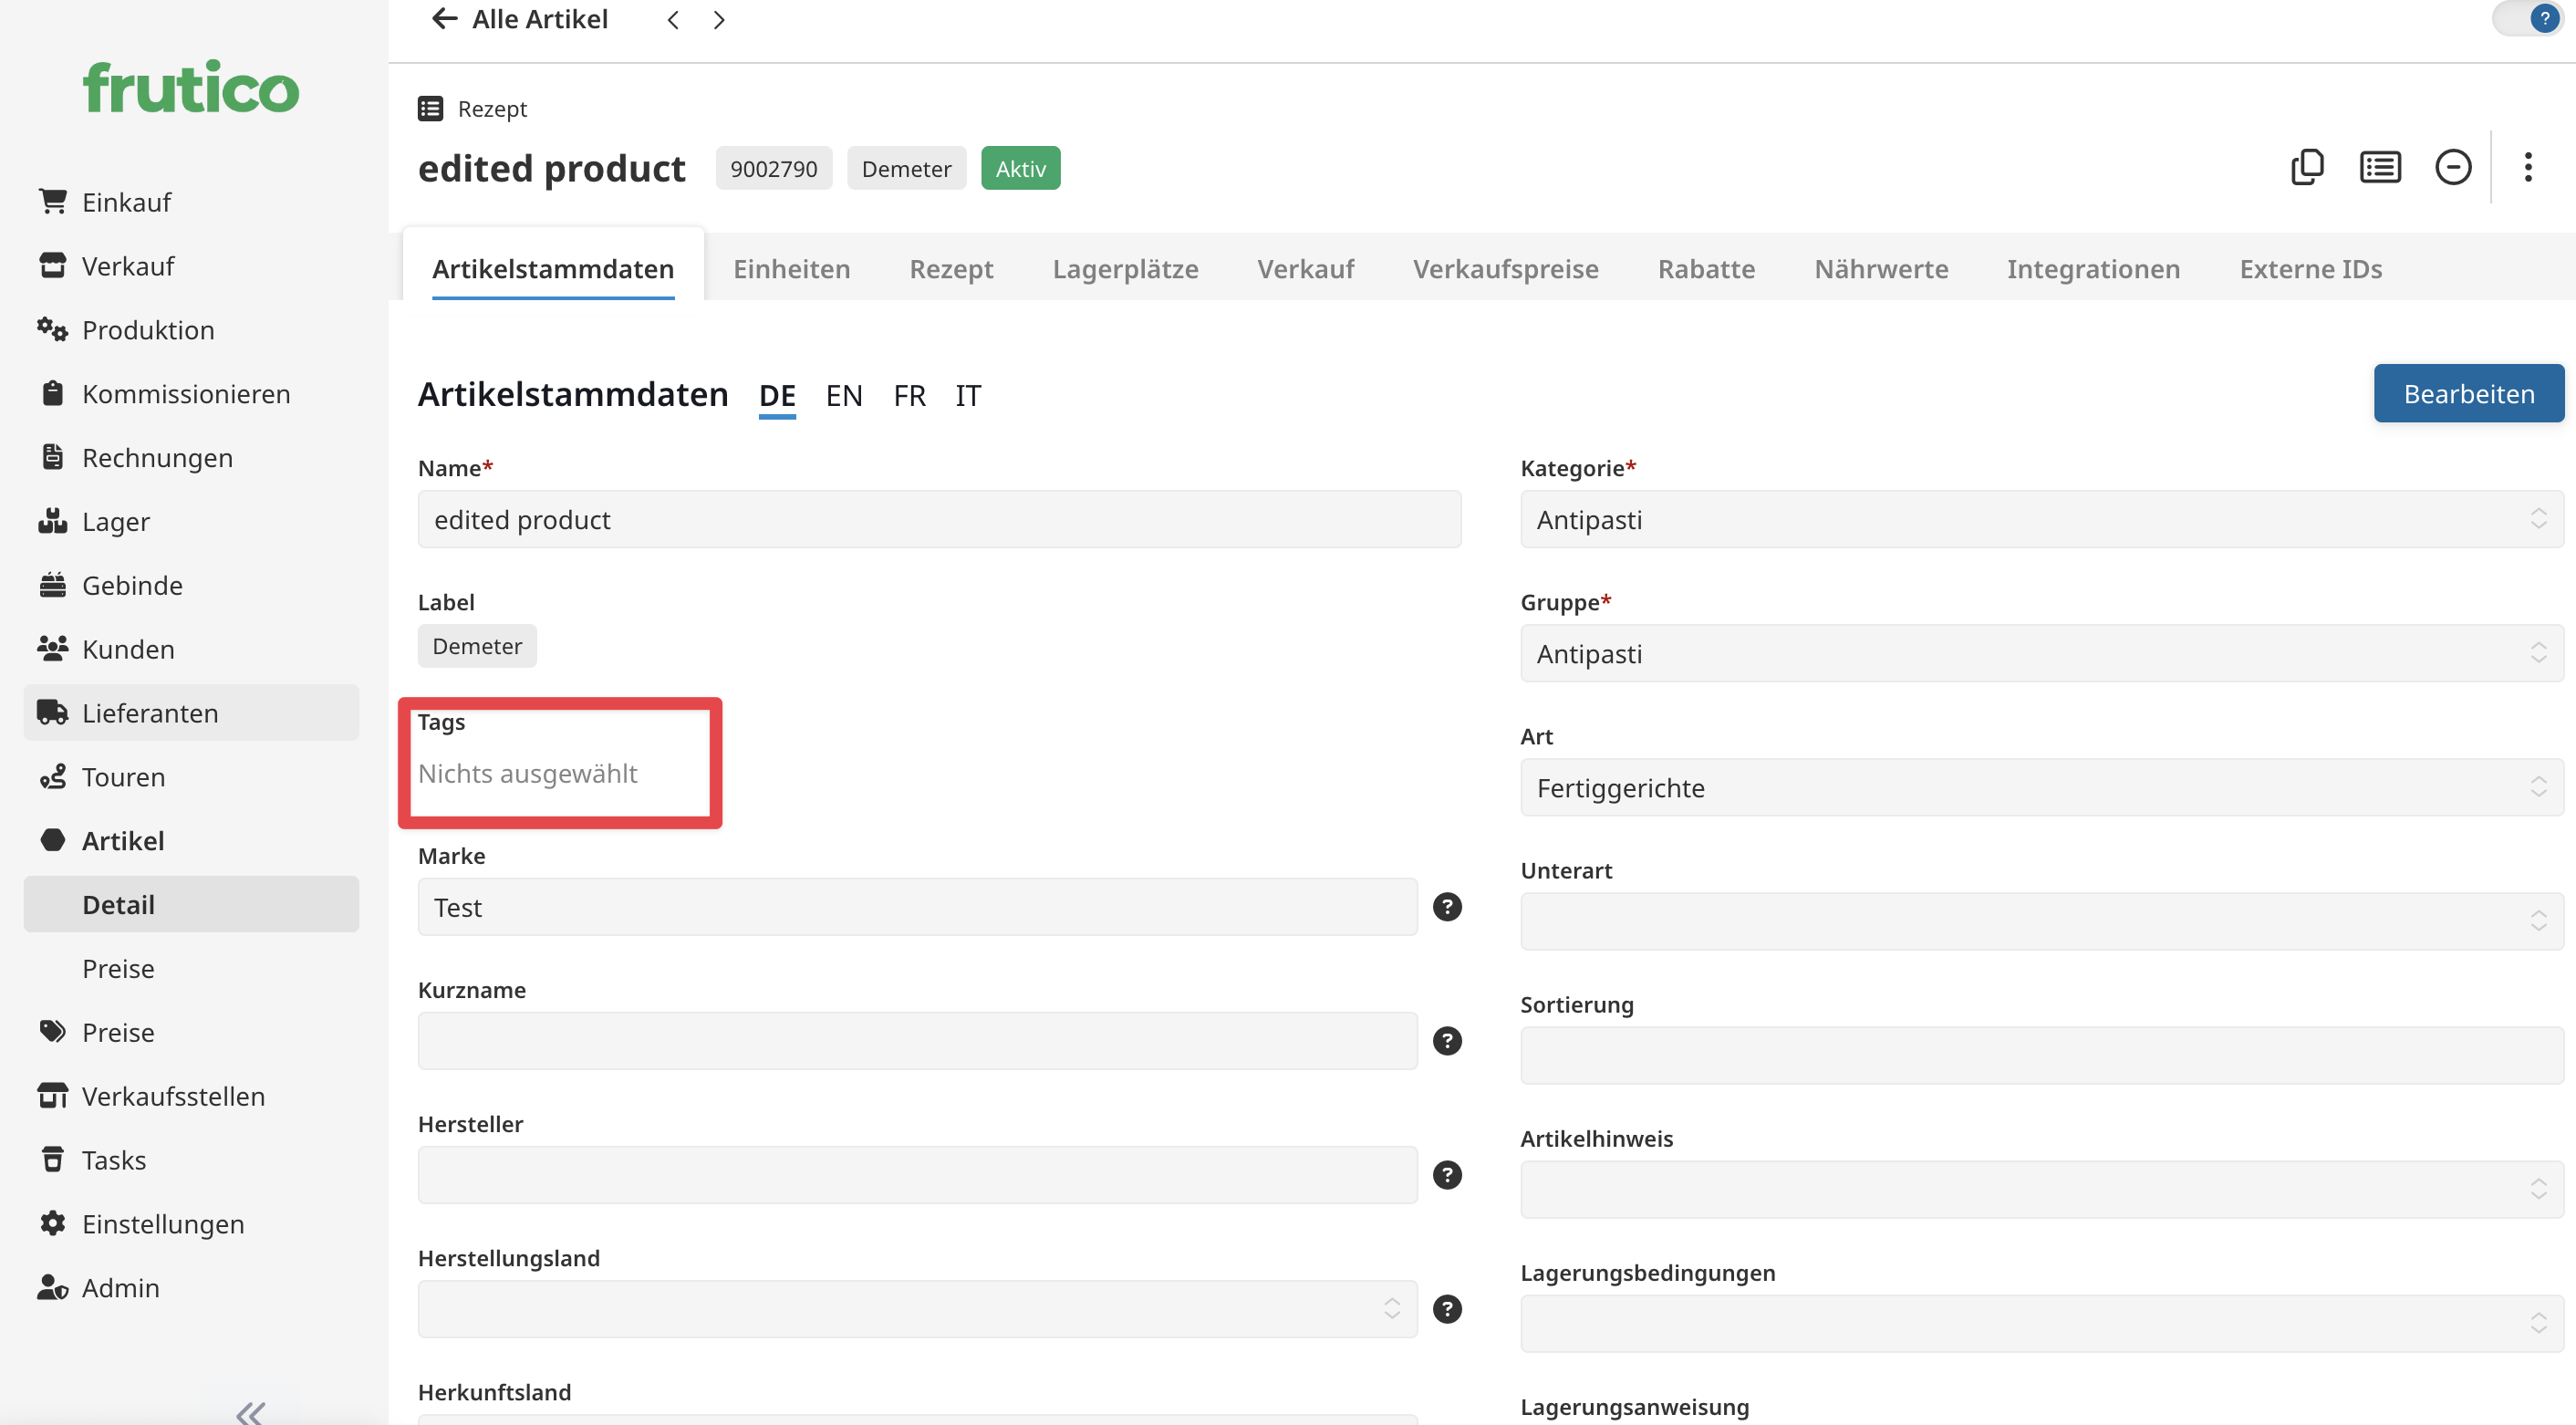Open the Nährwerte tab

(1880, 269)
